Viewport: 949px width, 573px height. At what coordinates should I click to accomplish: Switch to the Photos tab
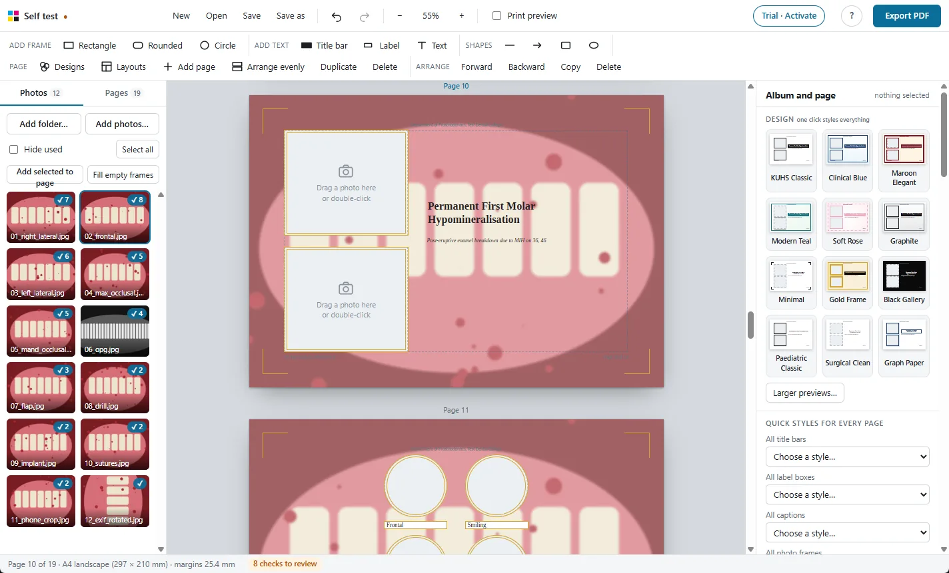coord(41,93)
